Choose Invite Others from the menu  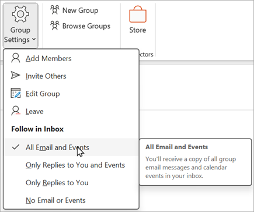(x=46, y=76)
